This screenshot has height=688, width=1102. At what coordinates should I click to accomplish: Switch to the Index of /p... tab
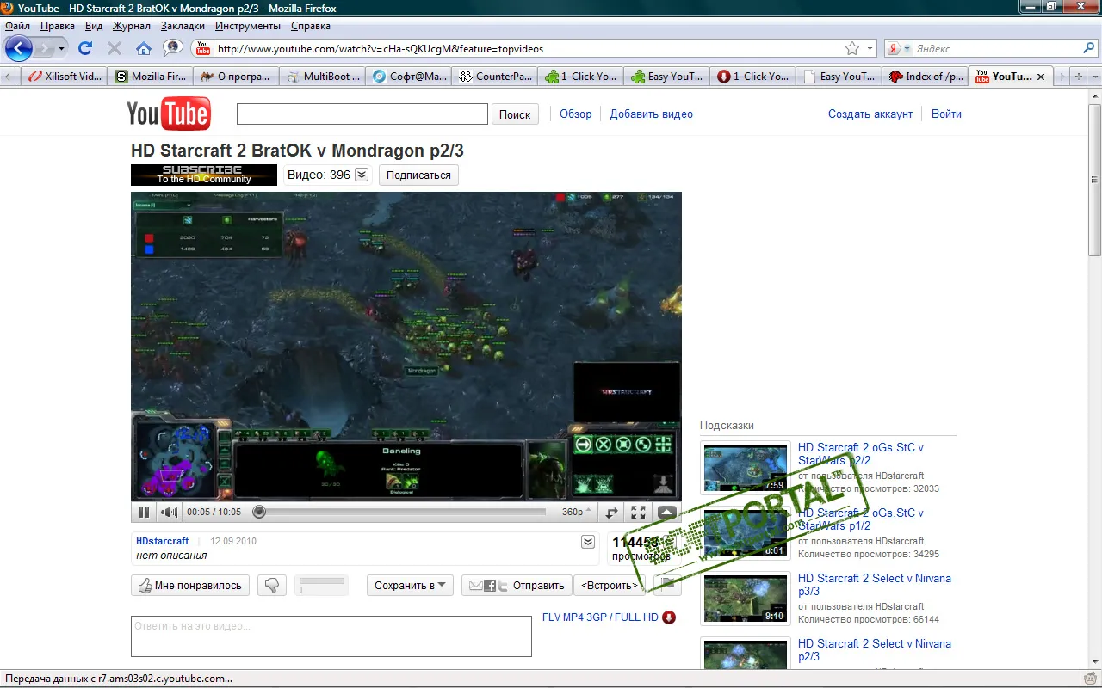(x=926, y=77)
